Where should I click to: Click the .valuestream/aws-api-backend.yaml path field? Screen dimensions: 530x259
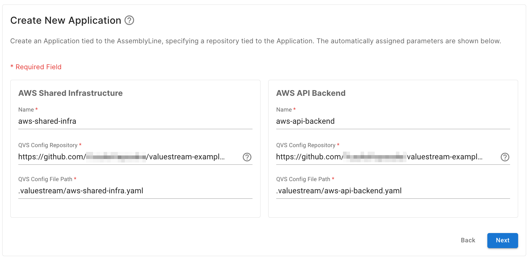click(393, 191)
